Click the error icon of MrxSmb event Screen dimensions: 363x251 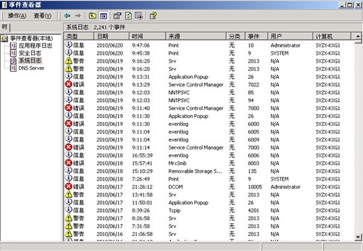click(69, 163)
